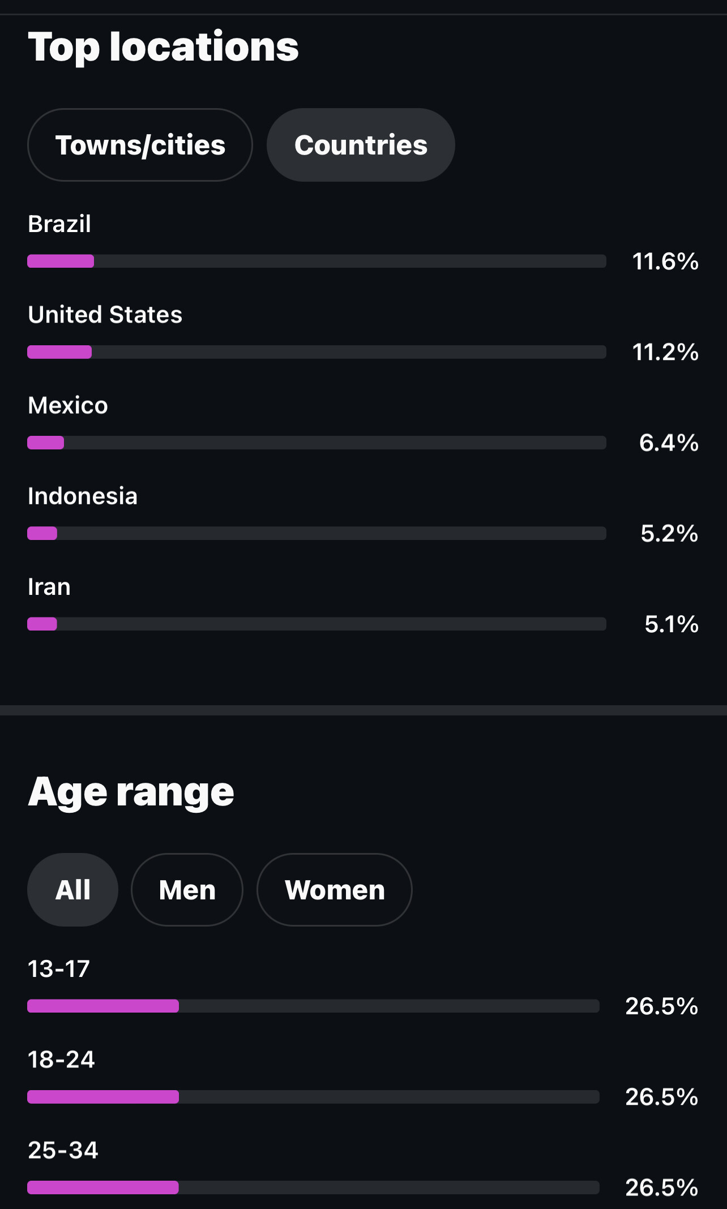
Task: Tap the Brazil country label
Action: point(59,224)
